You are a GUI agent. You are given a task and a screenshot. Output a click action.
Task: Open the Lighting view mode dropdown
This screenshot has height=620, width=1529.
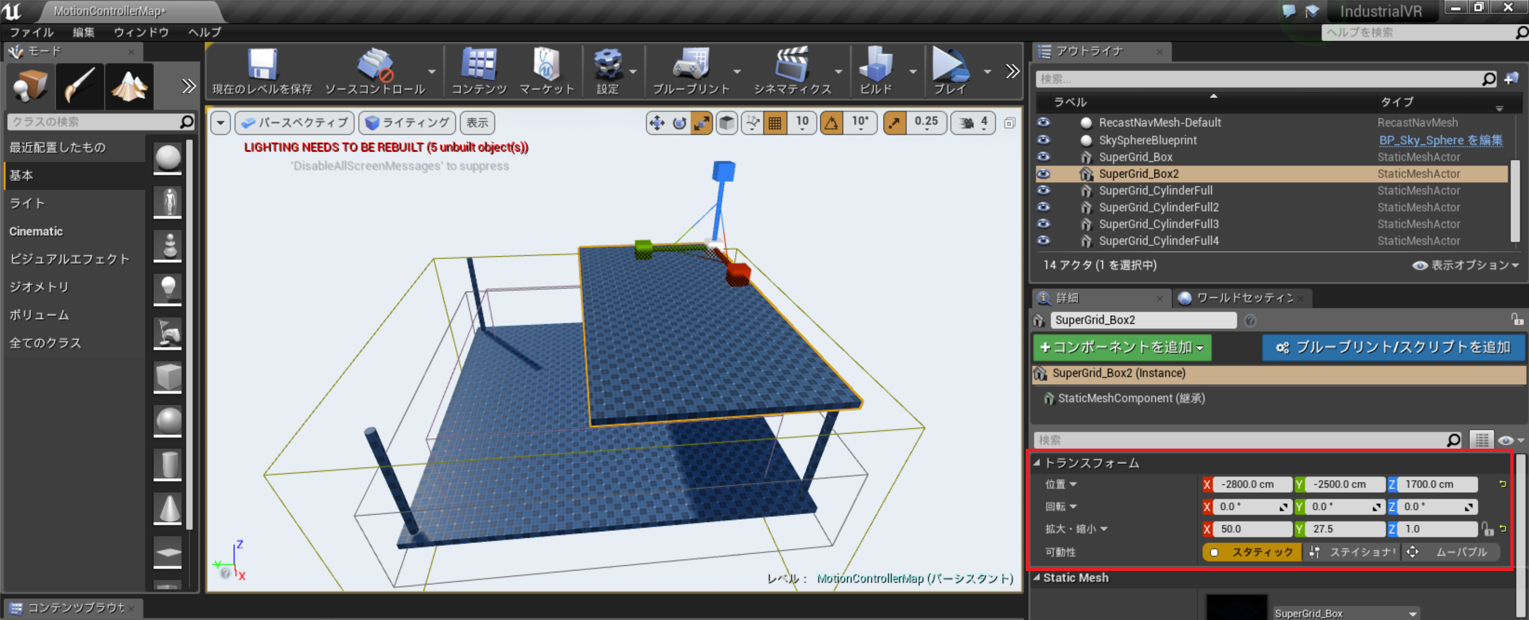[x=407, y=123]
